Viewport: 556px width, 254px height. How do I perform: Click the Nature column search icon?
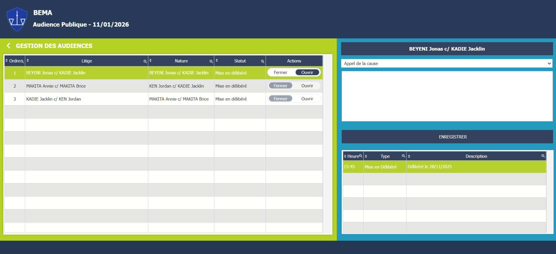[x=211, y=61]
